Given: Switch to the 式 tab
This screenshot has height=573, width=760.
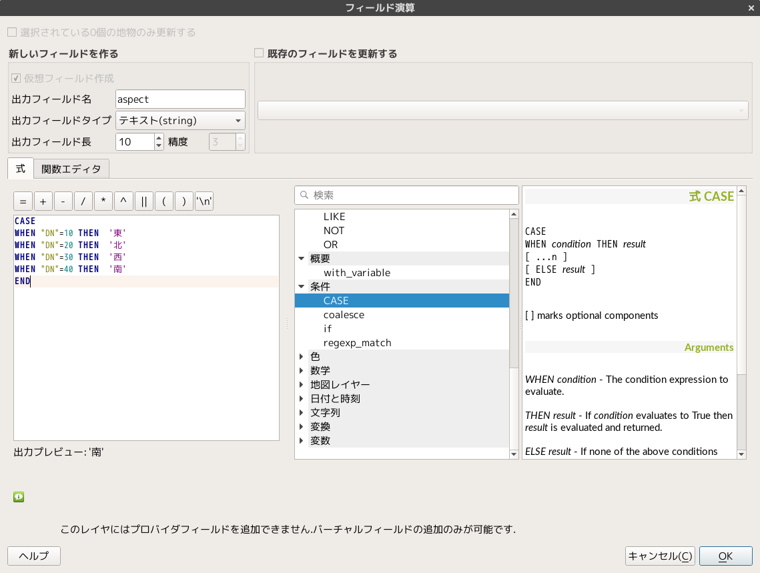Looking at the screenshot, I should tap(21, 169).
